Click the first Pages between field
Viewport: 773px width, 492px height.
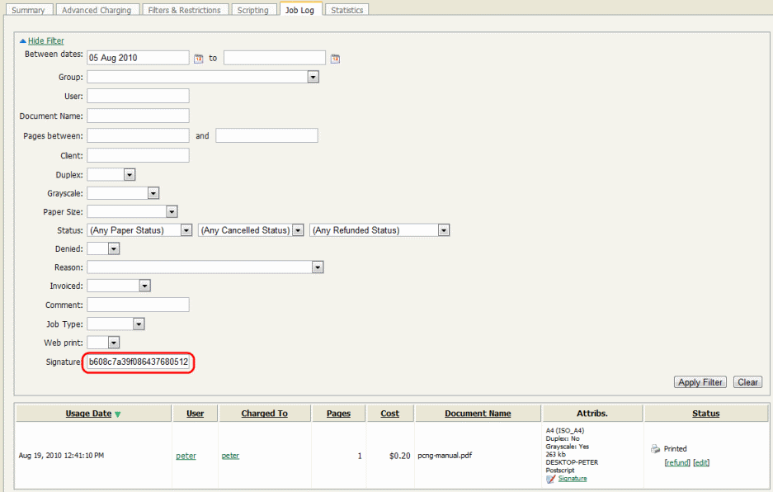pyautogui.click(x=138, y=135)
